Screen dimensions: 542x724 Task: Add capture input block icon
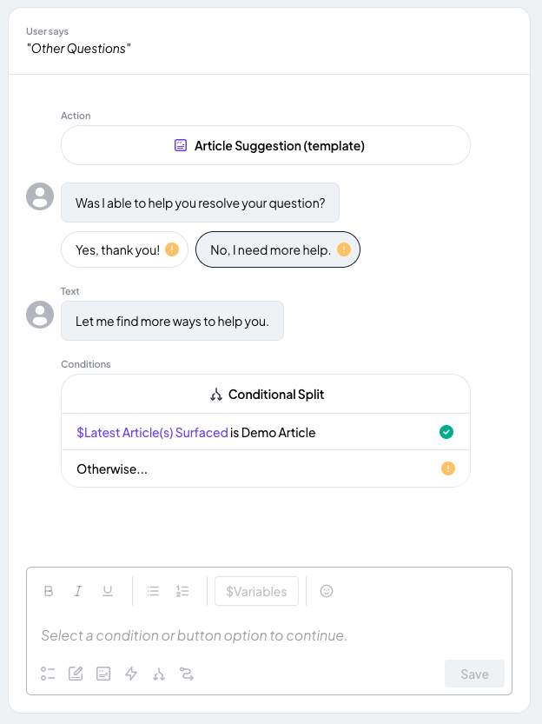point(76,674)
